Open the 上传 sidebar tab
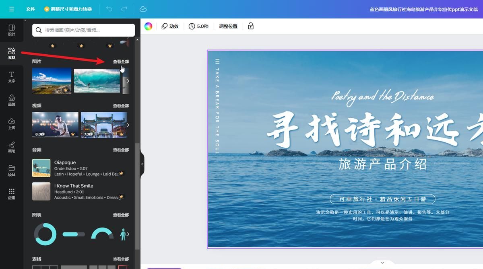The width and height of the screenshot is (483, 269). point(12,123)
